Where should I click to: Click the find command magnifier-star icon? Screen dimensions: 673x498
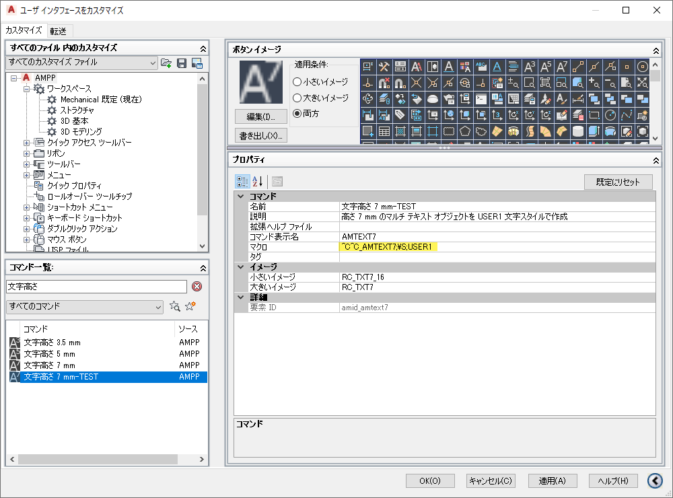click(175, 306)
